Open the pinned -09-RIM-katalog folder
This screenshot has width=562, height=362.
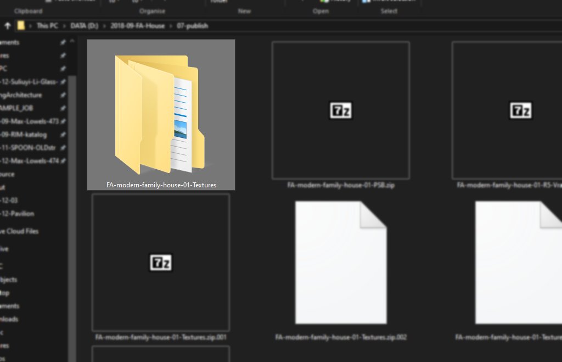23,135
